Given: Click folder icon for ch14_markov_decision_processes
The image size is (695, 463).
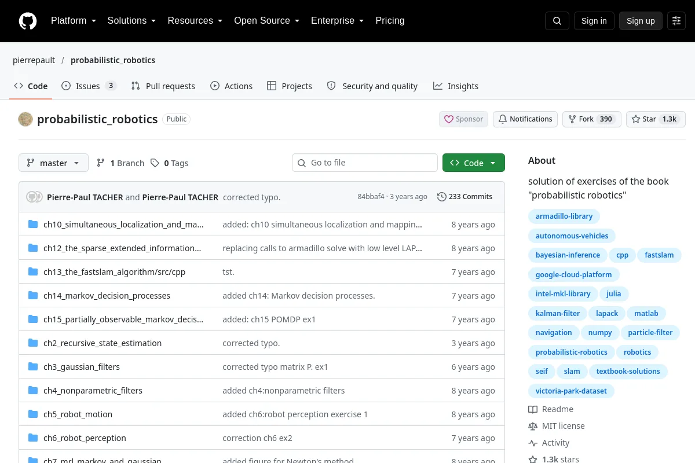Looking at the screenshot, I should 33,296.
